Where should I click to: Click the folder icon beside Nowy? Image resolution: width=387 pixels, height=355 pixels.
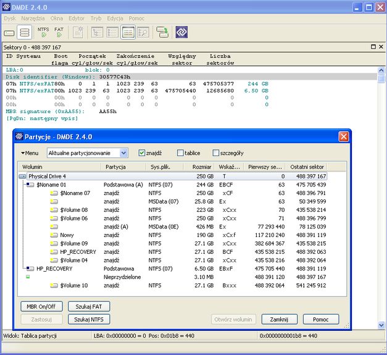click(54, 235)
